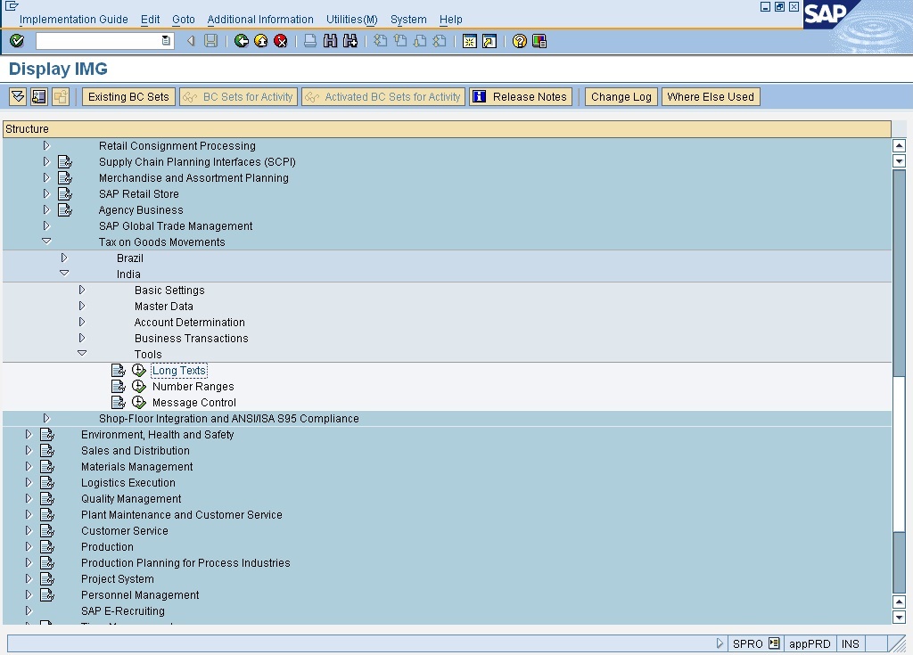Viewport: 913px width, 655px height.
Task: Open documentation icon for Number Ranges
Action: pyautogui.click(x=119, y=386)
